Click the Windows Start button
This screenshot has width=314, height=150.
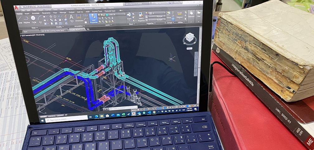click(42, 120)
